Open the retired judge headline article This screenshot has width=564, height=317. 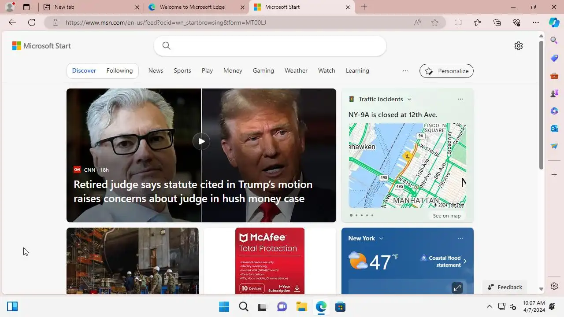coord(193,191)
